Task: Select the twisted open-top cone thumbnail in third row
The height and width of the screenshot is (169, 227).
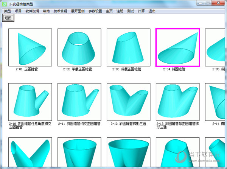Action: point(79,152)
